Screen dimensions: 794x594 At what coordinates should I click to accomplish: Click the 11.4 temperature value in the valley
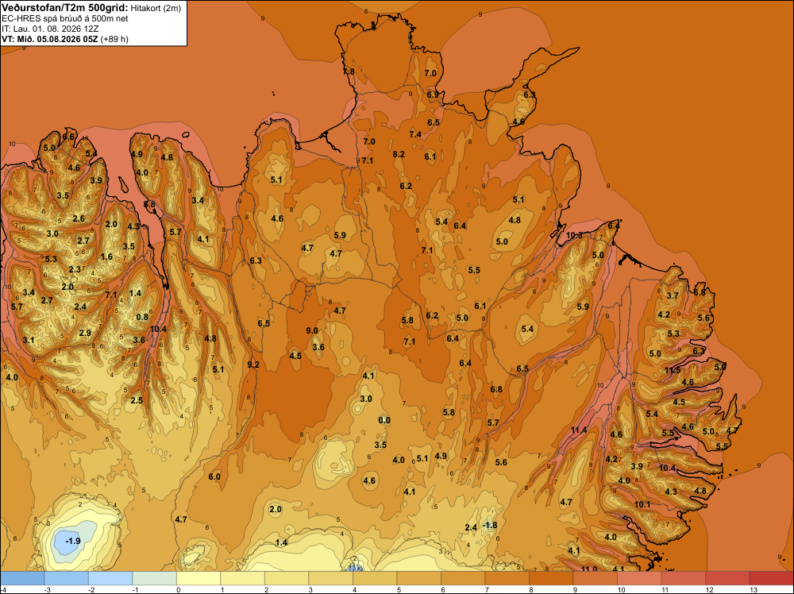pyautogui.click(x=579, y=430)
